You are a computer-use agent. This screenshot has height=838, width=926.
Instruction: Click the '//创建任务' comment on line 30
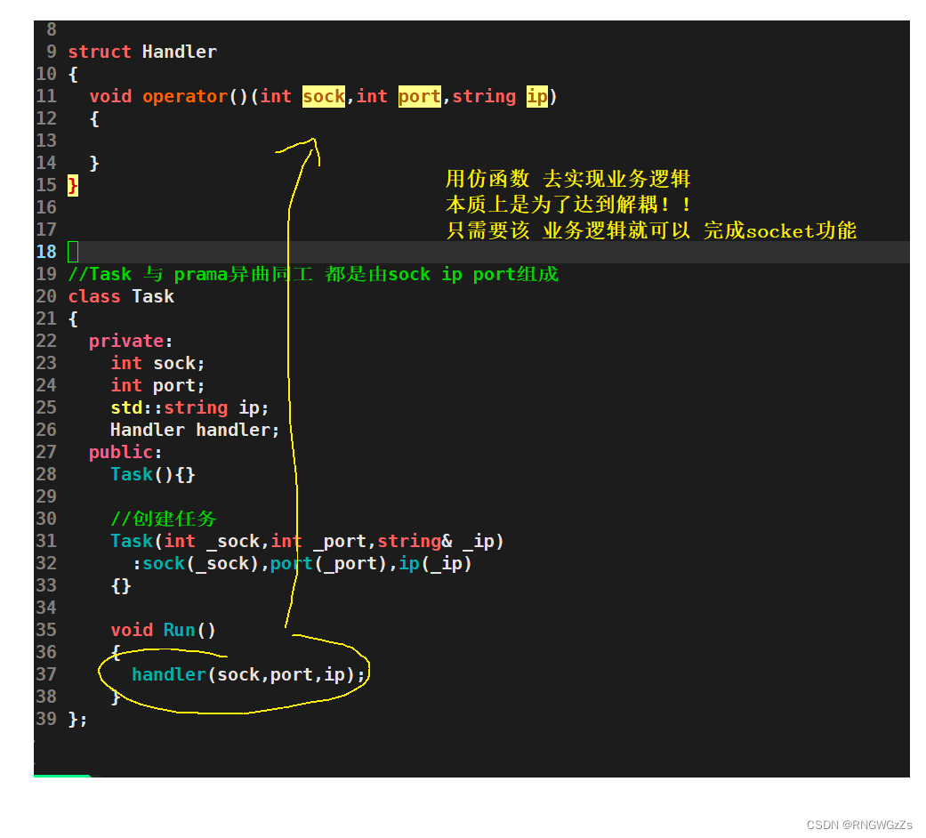[164, 520]
